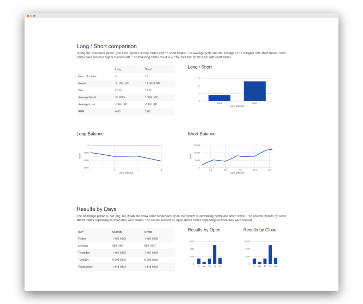Click the Long bar in Long / Short chart
The width and height of the screenshot is (363, 304).
click(x=219, y=98)
